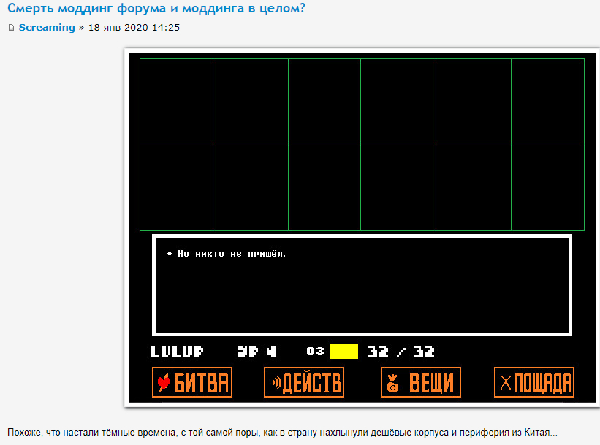Image resolution: width=600 pixels, height=445 pixels.
Task: Click the bag icon on ВЕЩИ
Action: point(392,384)
